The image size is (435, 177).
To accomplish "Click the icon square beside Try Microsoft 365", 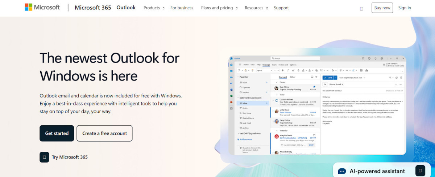I will 44,157.
